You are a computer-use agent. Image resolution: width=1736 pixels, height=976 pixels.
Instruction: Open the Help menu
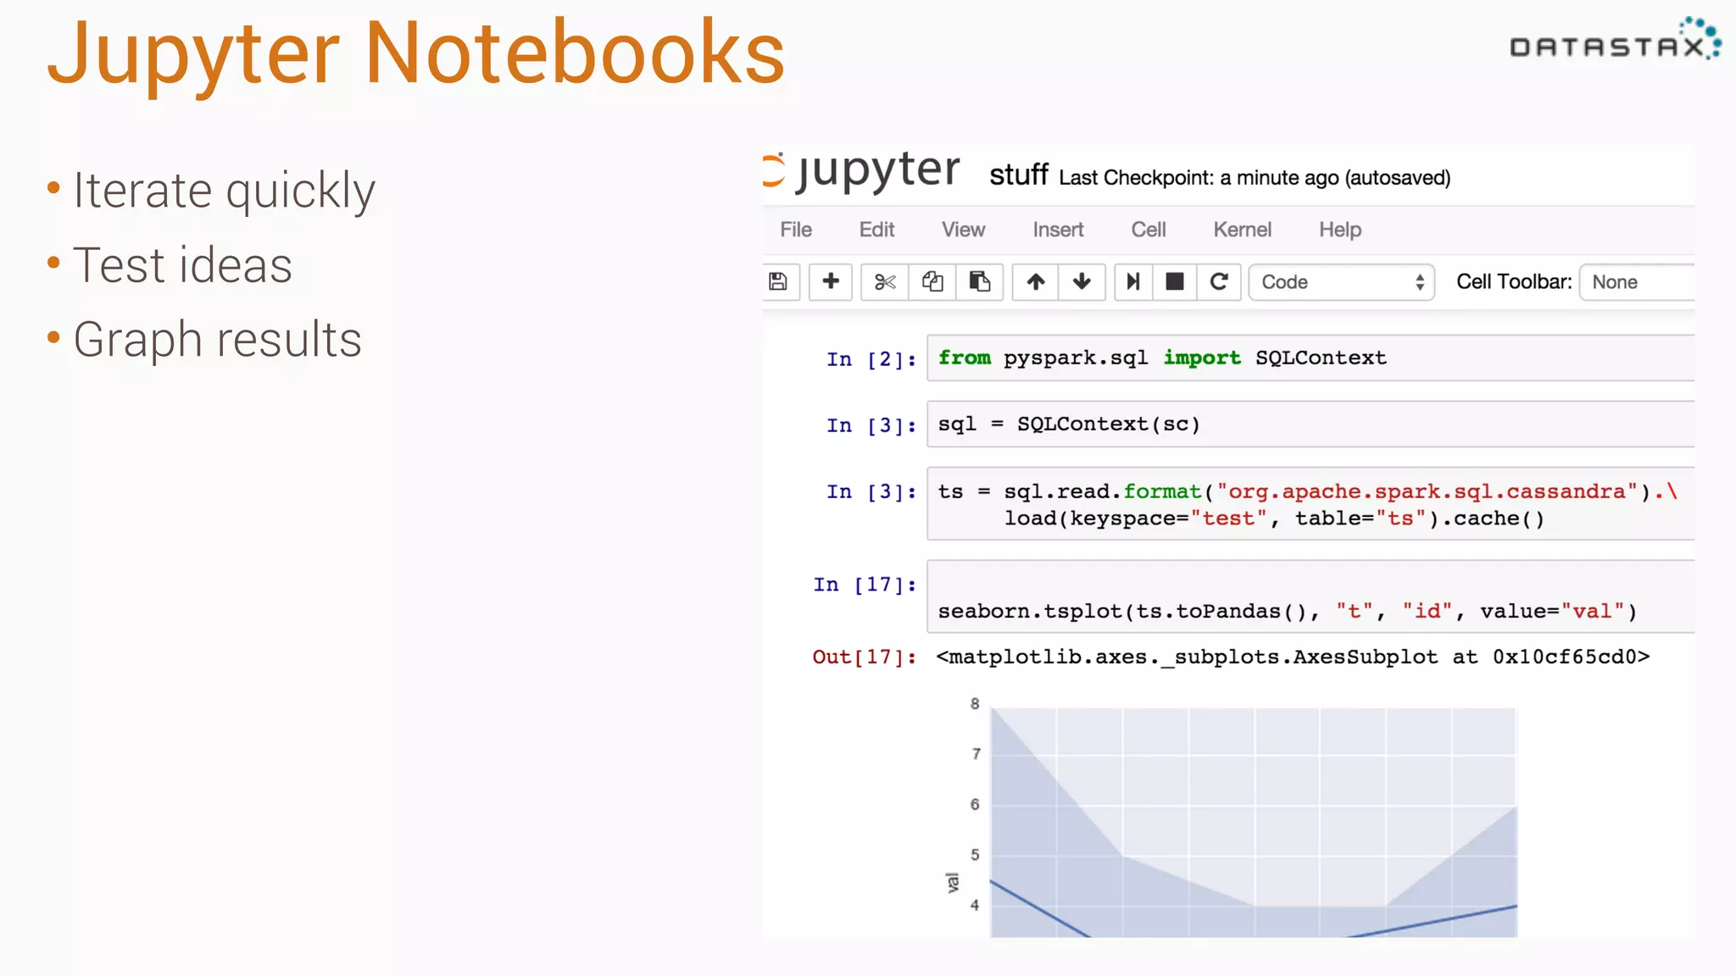[x=1340, y=230]
